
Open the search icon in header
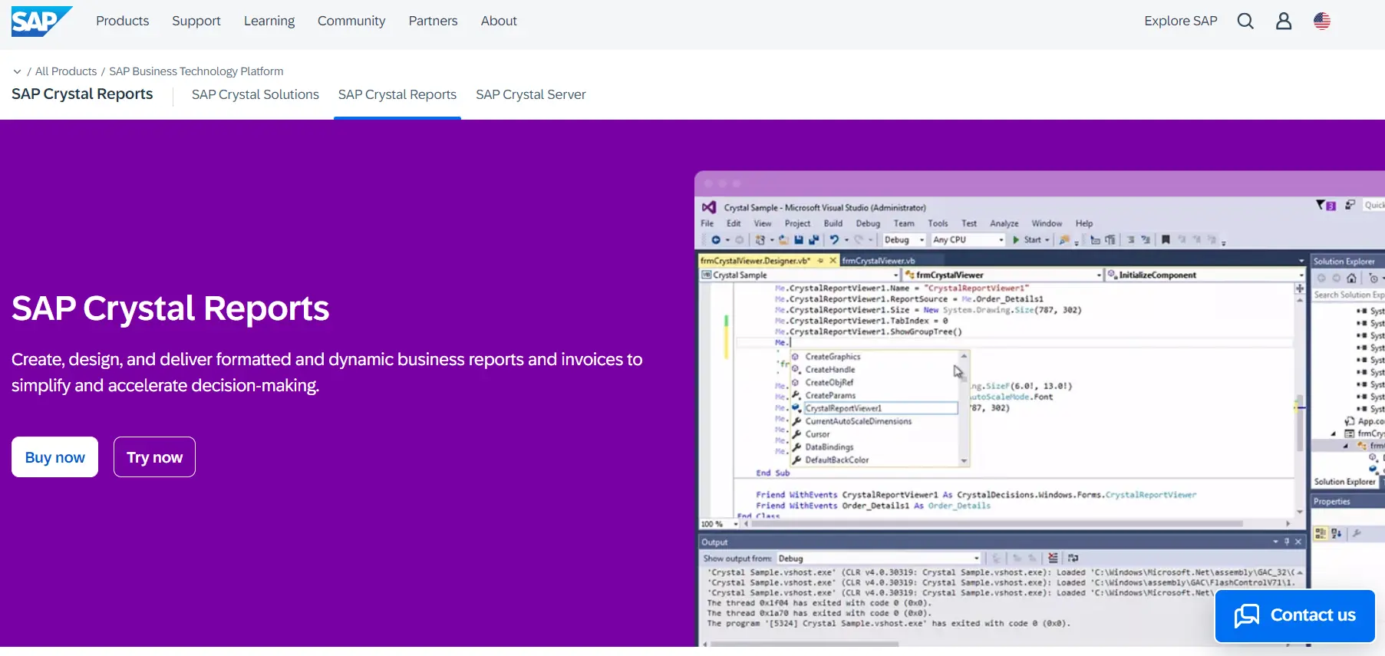[1245, 21]
